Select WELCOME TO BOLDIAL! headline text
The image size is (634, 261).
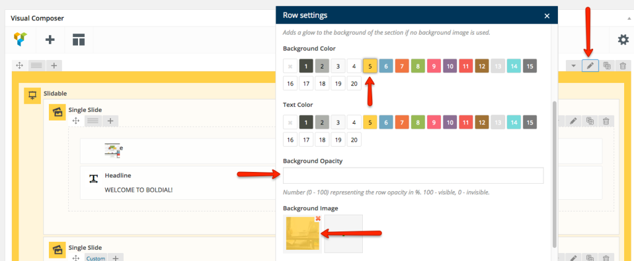click(138, 189)
